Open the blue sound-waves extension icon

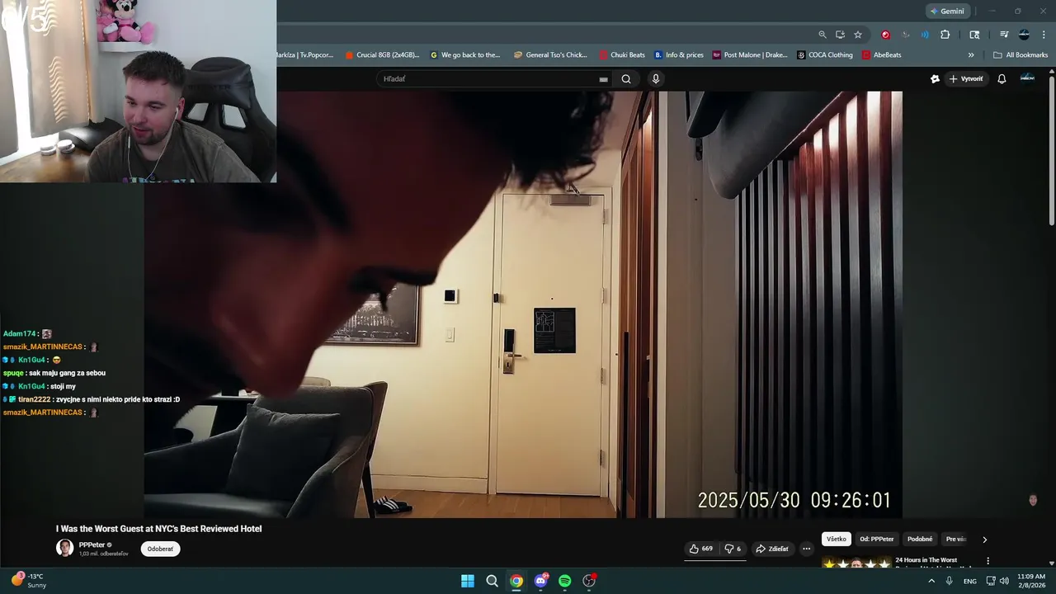pos(925,35)
